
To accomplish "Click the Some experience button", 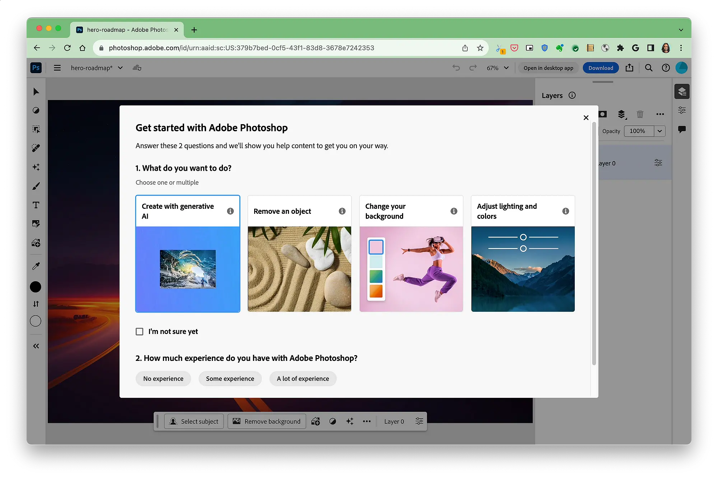I will [x=230, y=378].
